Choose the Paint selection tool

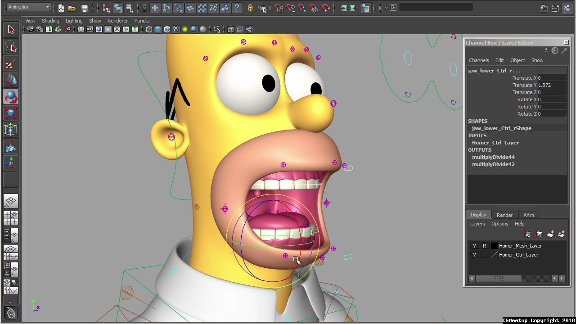(11, 63)
